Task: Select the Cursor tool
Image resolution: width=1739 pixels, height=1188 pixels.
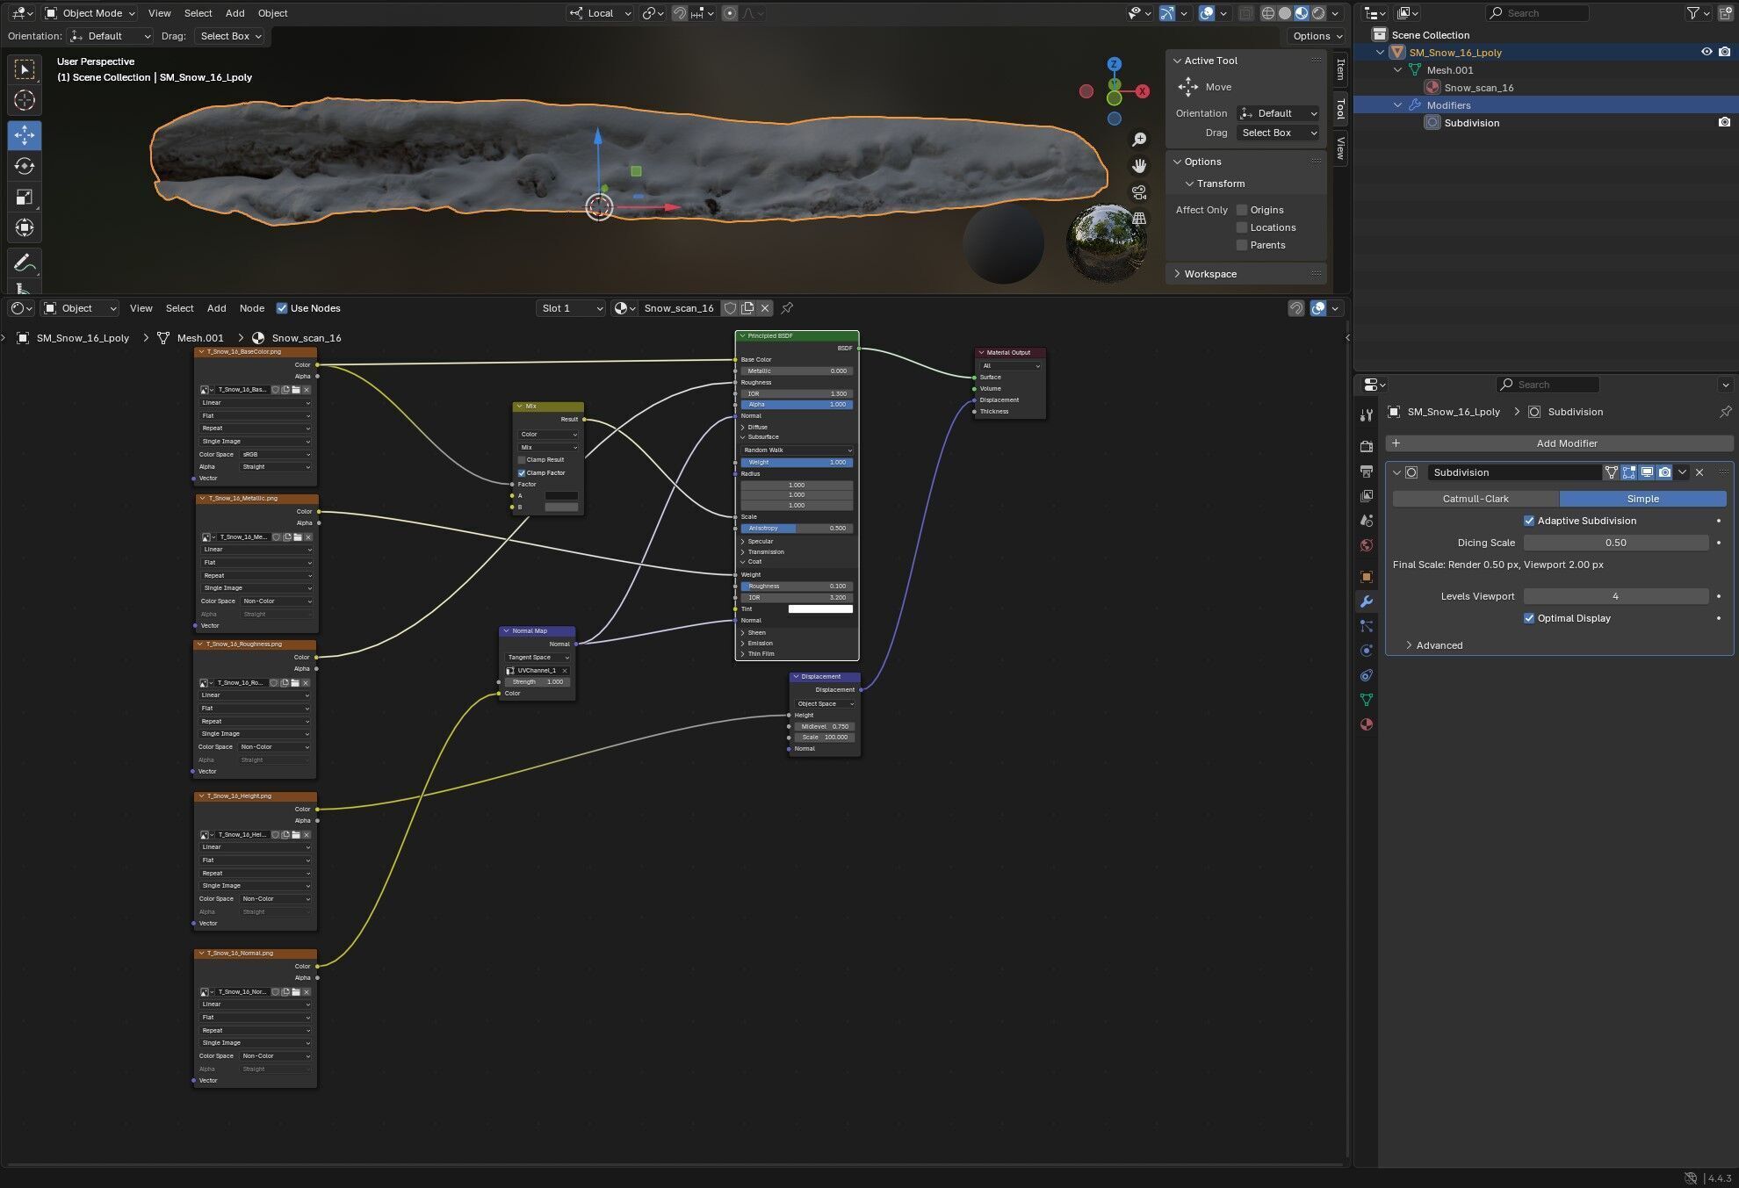Action: 25,100
